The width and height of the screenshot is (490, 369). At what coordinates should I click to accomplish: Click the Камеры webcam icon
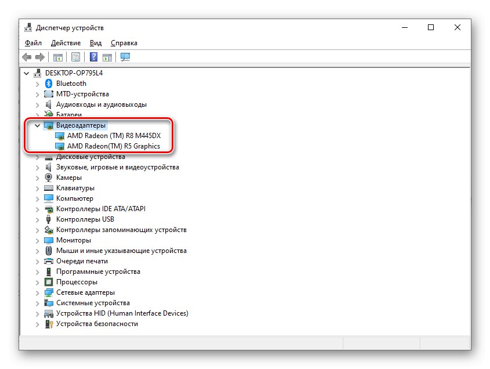pyautogui.click(x=49, y=178)
